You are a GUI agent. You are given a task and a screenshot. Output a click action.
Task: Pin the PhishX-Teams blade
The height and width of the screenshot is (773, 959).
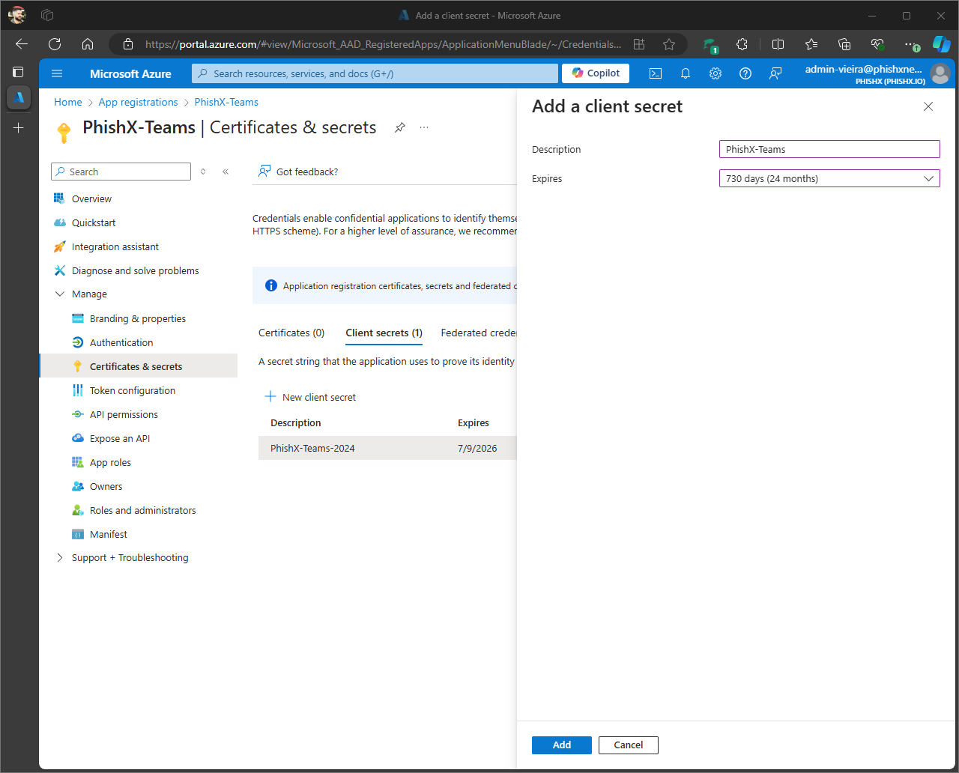point(400,127)
